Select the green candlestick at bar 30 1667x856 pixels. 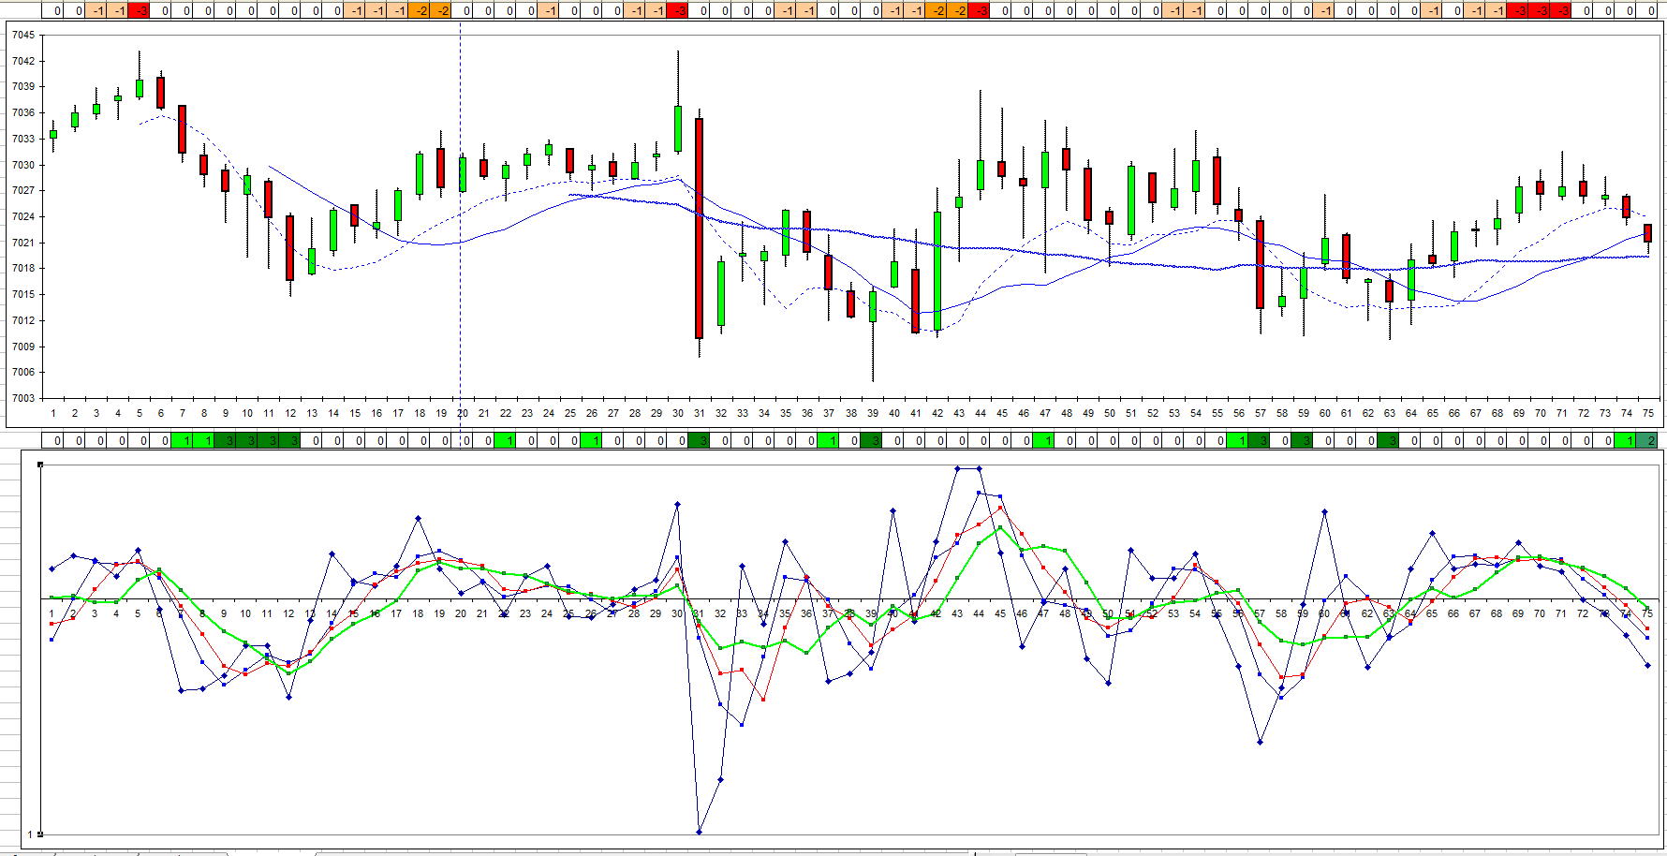coord(677,128)
